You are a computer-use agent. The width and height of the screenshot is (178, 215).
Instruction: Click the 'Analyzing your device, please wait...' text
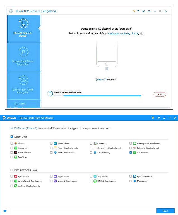click(x=68, y=92)
